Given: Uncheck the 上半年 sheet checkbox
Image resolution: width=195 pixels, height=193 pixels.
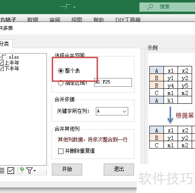Looking at the screenshot, I should pos(2,63).
